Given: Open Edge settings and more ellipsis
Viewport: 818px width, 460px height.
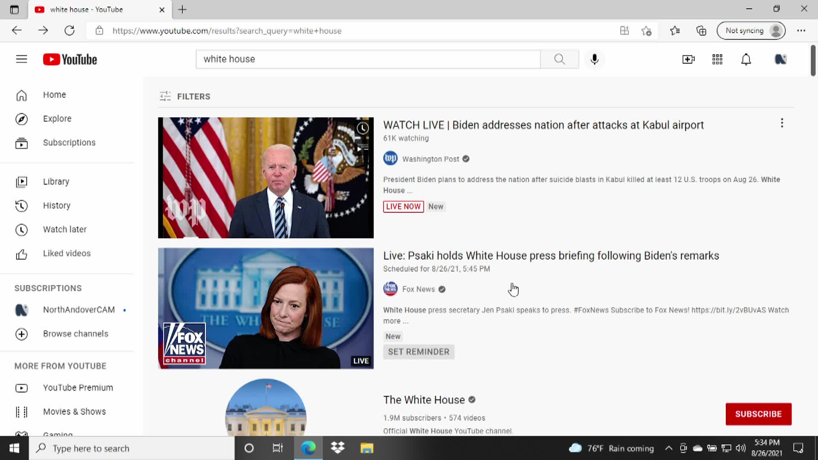Looking at the screenshot, I should [801, 31].
